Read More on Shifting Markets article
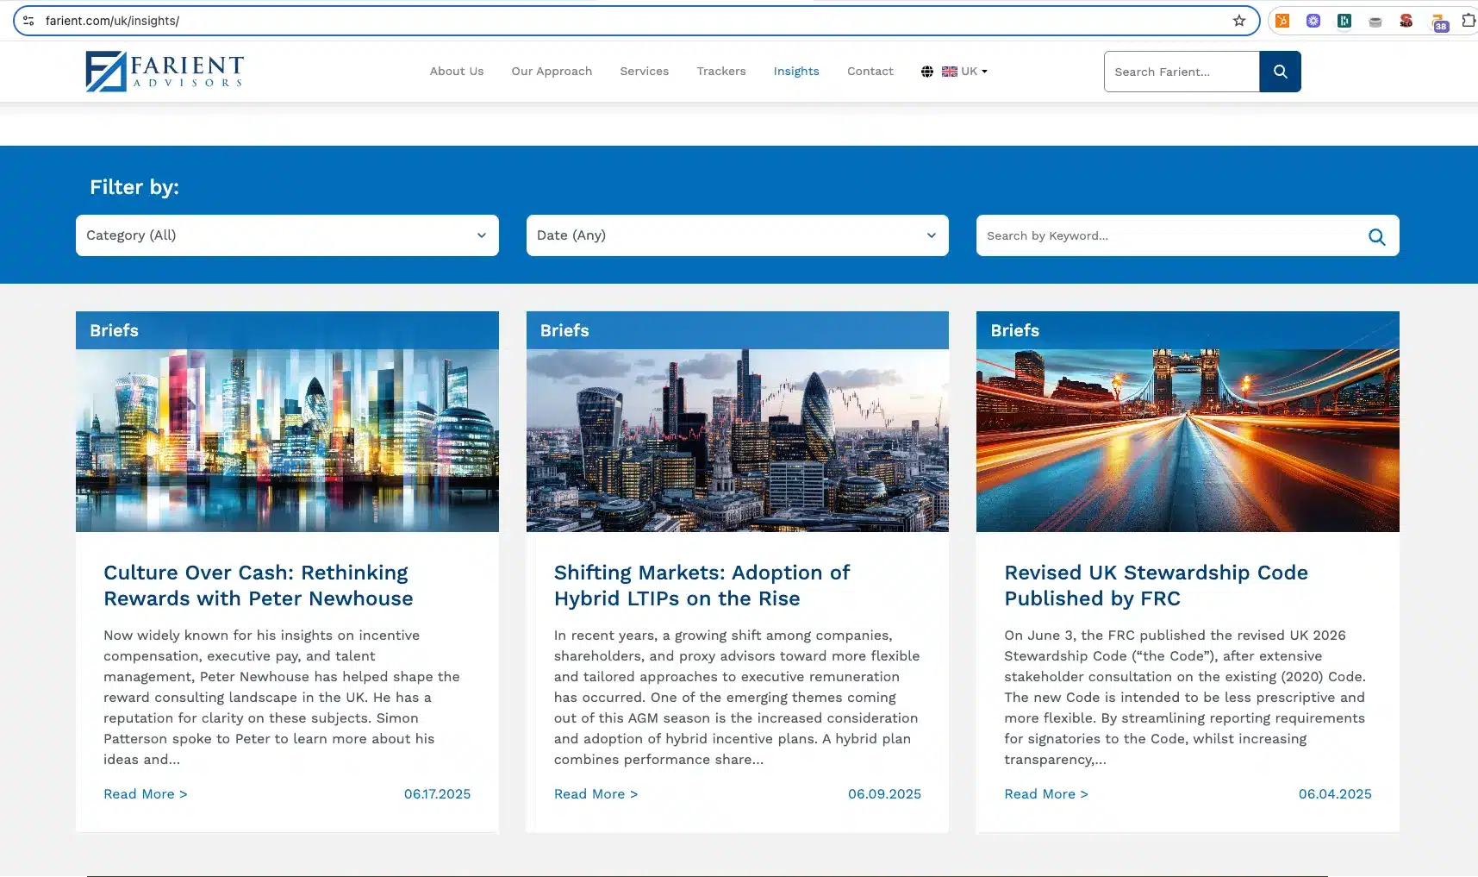The height and width of the screenshot is (877, 1478). 596,794
